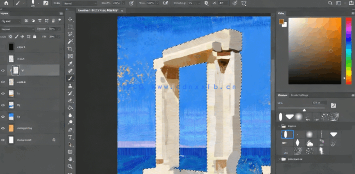Select the Pen tool

click(x=70, y=130)
